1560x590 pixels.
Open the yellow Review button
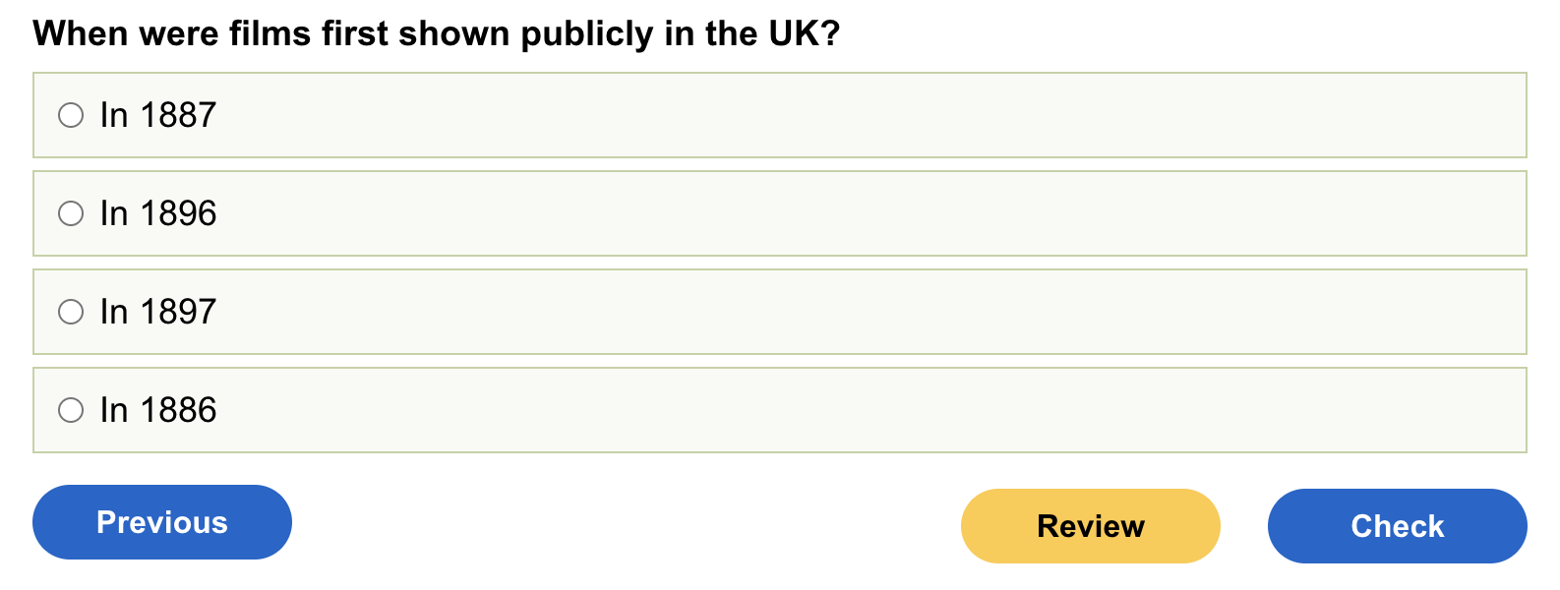coord(1090,526)
